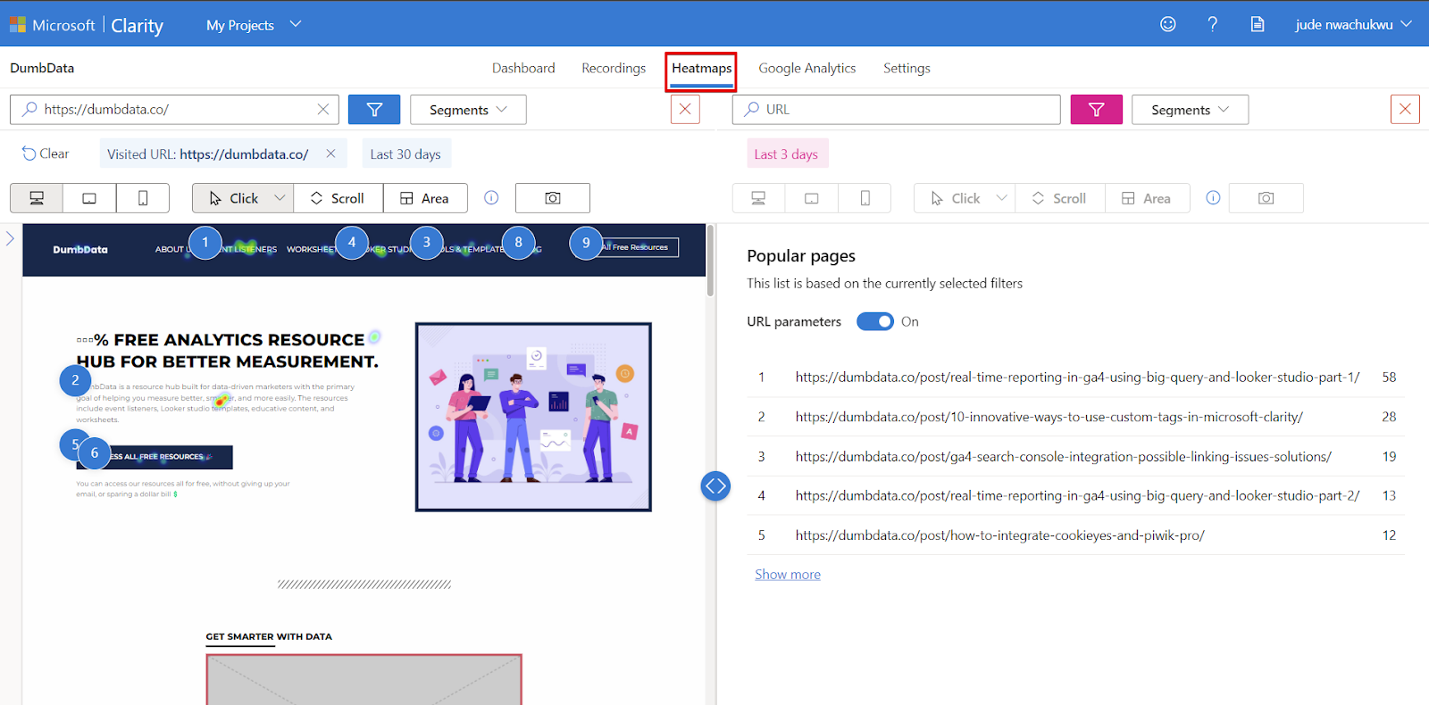
Task: Open the Last 30 days date filter
Action: tap(406, 153)
